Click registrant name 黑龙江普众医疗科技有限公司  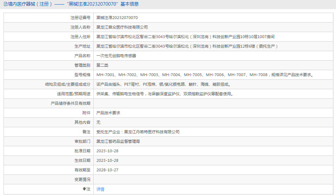pyautogui.click(x=122, y=27)
